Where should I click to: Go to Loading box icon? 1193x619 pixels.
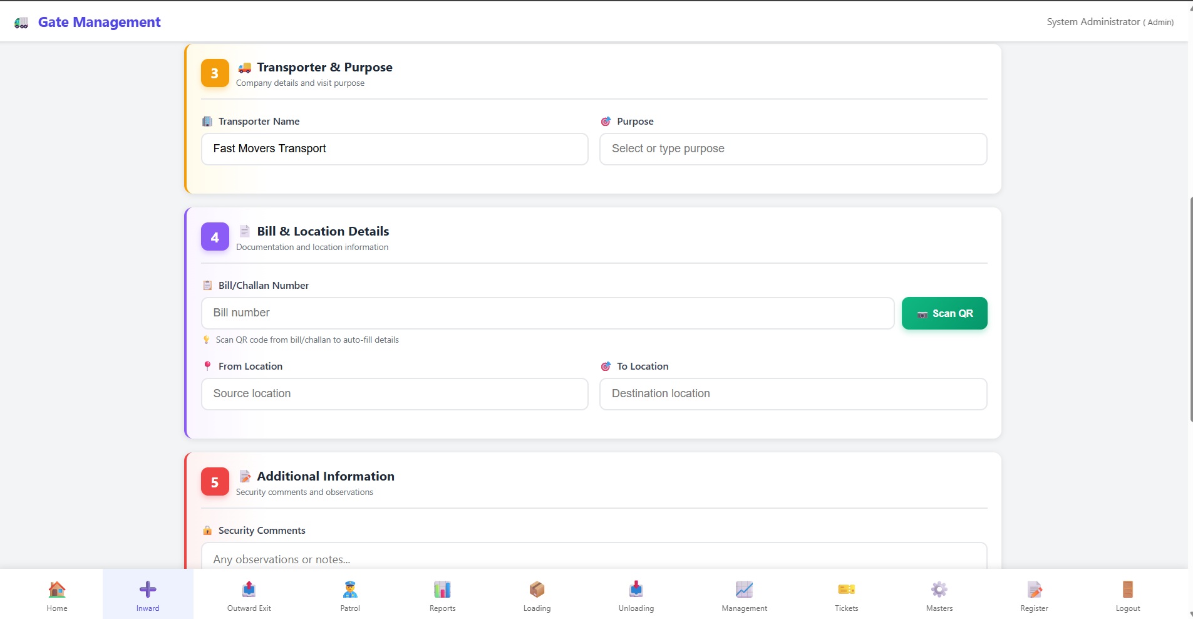(537, 590)
